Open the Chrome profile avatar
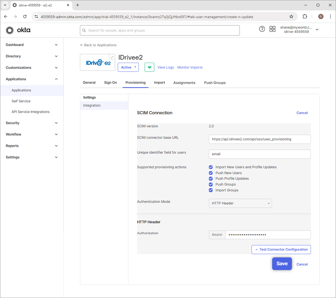The height and width of the screenshot is (298, 336). tap(321, 16)
